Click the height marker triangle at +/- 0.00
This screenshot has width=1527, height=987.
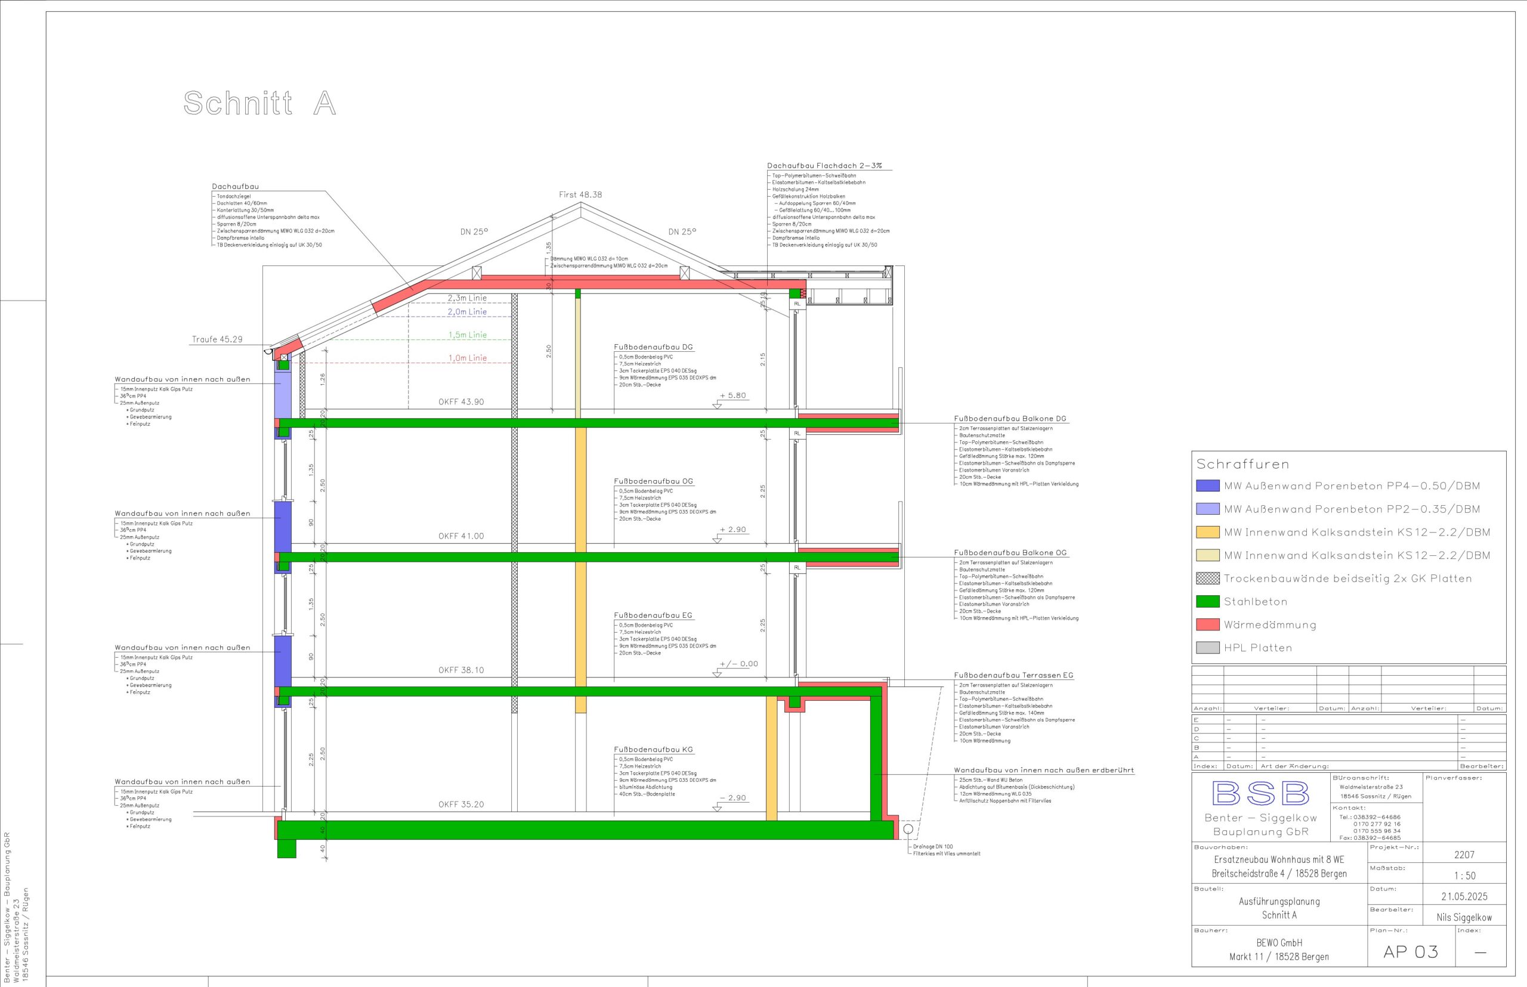click(717, 673)
